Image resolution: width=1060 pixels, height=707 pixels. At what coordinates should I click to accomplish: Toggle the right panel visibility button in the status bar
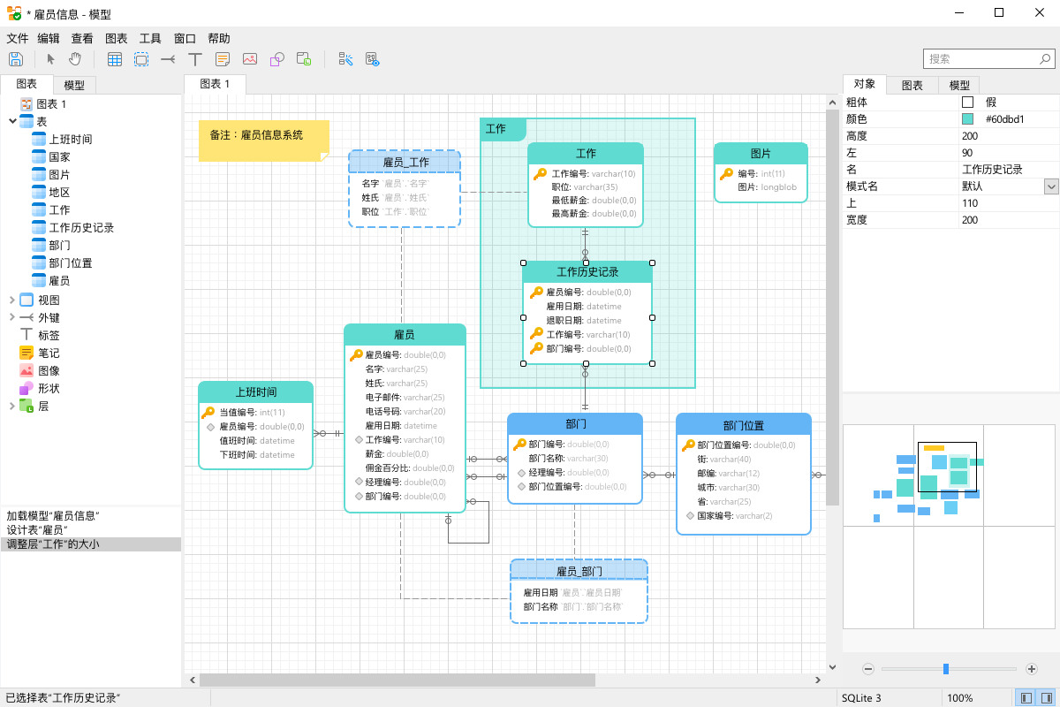[1047, 698]
